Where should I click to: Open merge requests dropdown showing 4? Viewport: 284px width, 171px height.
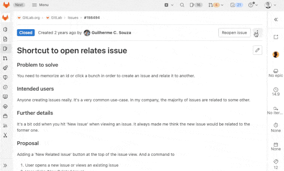click(216, 5)
